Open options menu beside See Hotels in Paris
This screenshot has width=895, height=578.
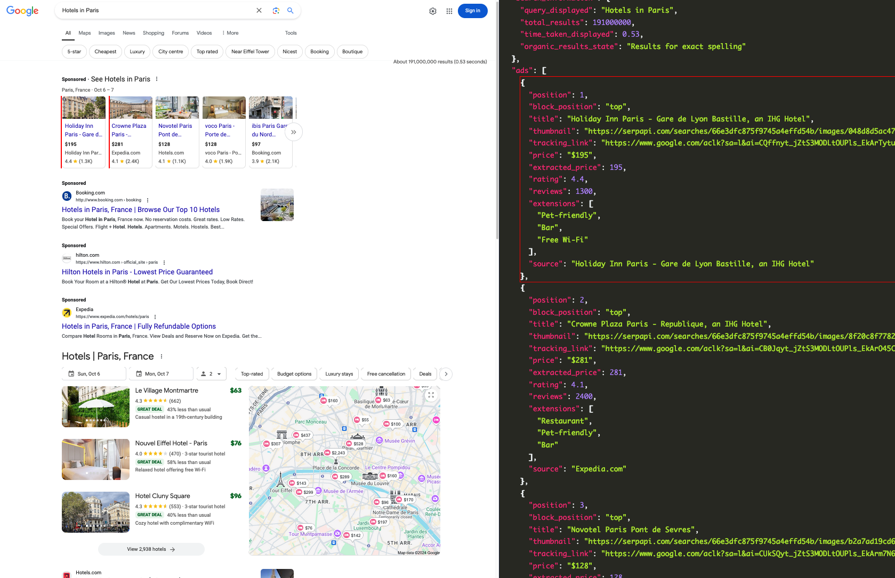[157, 79]
